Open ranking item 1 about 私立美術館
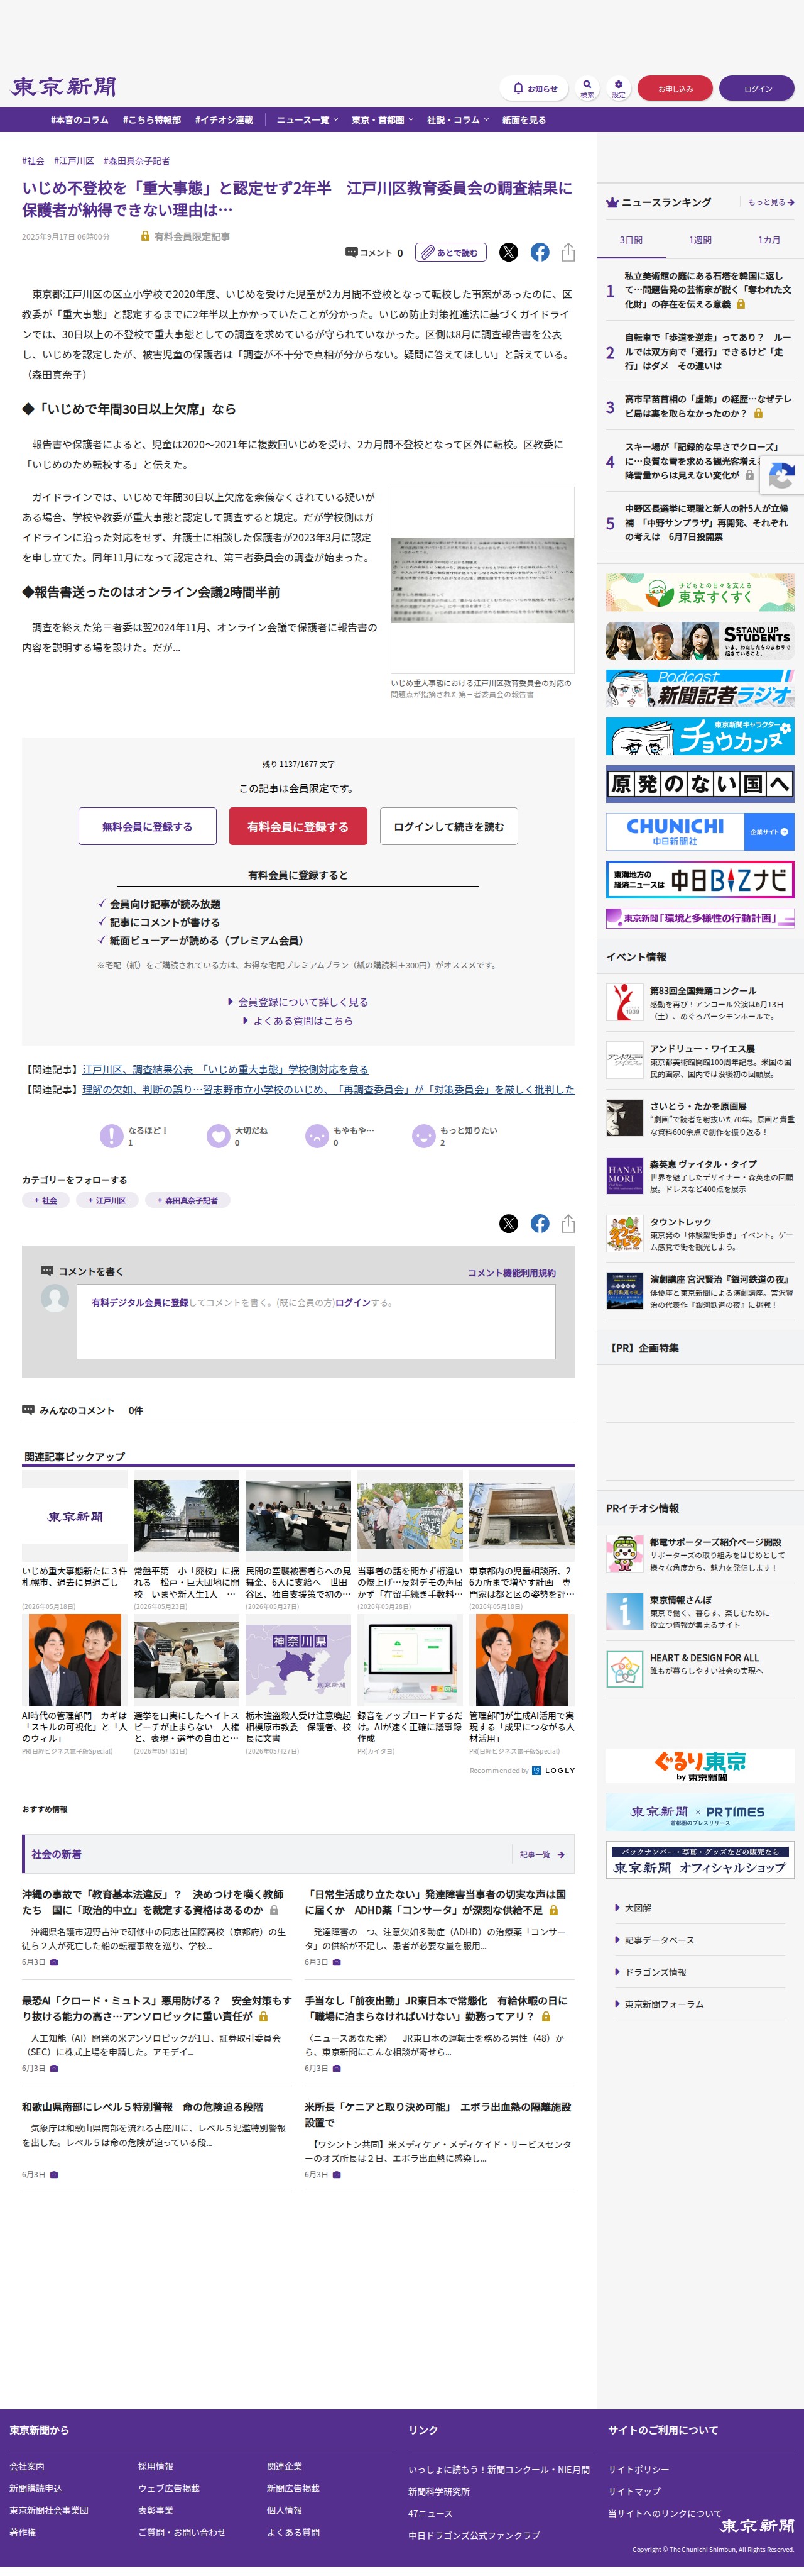This screenshot has height=2576, width=804. click(x=700, y=290)
